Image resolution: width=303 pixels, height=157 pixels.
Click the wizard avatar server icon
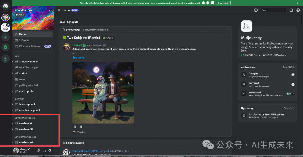click(x=5, y=18)
